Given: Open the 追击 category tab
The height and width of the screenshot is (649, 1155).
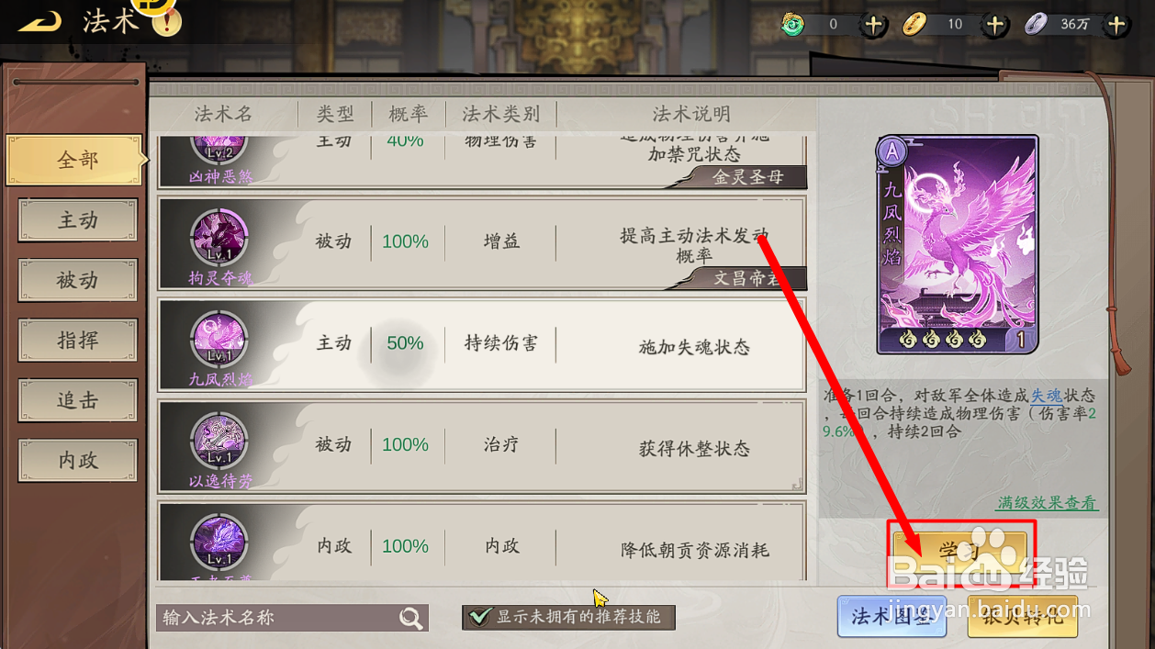Looking at the screenshot, I should point(78,400).
